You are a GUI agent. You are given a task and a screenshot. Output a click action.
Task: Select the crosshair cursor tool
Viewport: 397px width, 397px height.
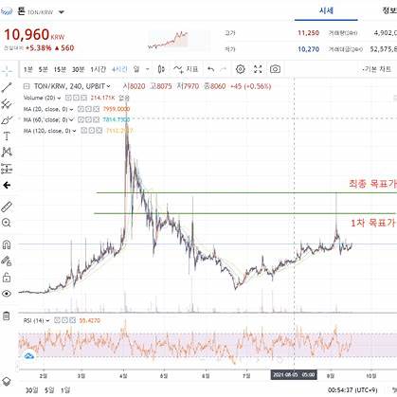[7, 70]
